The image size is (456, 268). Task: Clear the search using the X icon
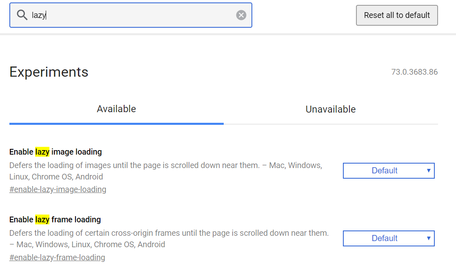tap(241, 15)
